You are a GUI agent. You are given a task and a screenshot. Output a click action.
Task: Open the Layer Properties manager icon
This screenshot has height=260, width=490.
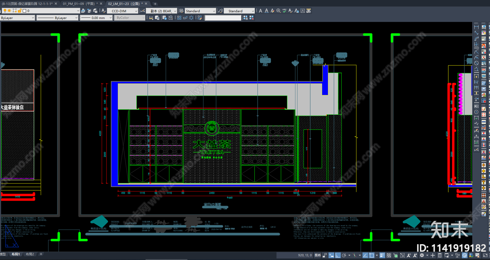coord(1,11)
